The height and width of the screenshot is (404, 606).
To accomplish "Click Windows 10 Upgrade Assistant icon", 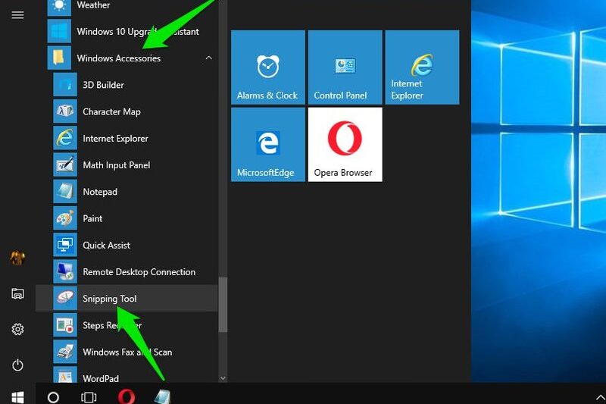I will (59, 31).
